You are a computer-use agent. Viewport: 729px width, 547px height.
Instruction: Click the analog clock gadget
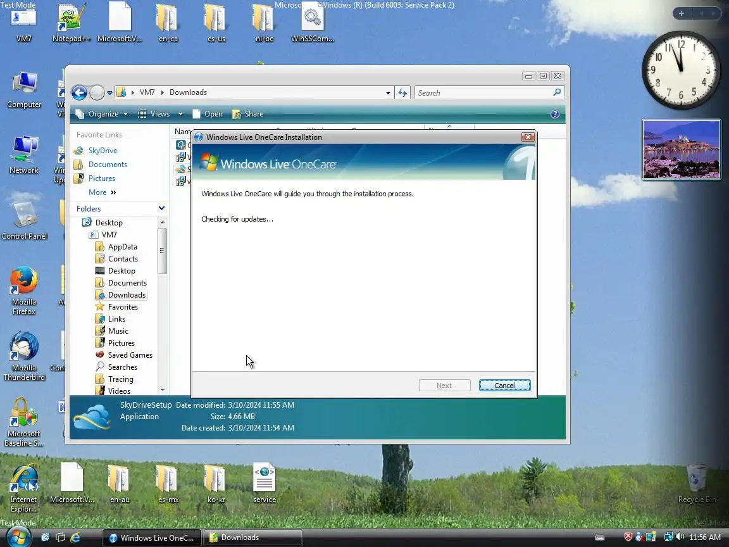[x=681, y=70]
